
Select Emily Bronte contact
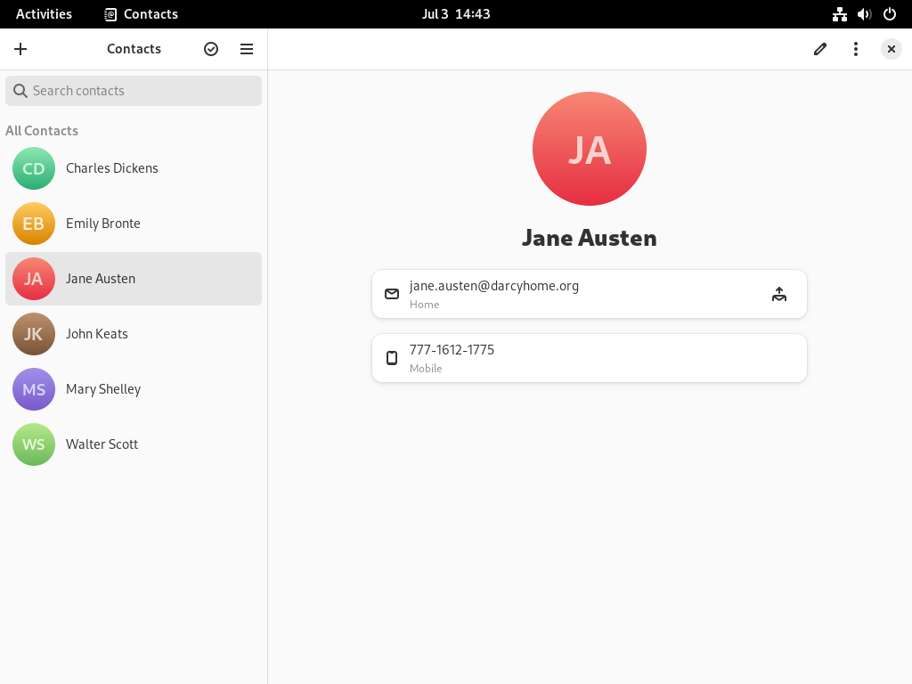coord(134,224)
